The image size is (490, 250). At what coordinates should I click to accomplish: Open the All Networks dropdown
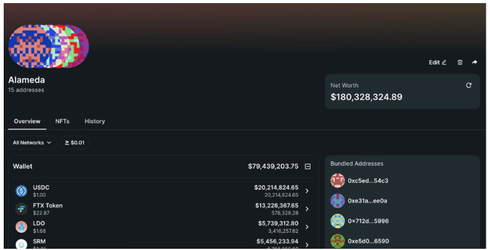click(33, 142)
